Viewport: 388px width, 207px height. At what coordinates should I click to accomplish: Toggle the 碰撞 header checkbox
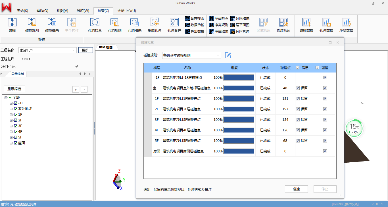(x=317, y=68)
